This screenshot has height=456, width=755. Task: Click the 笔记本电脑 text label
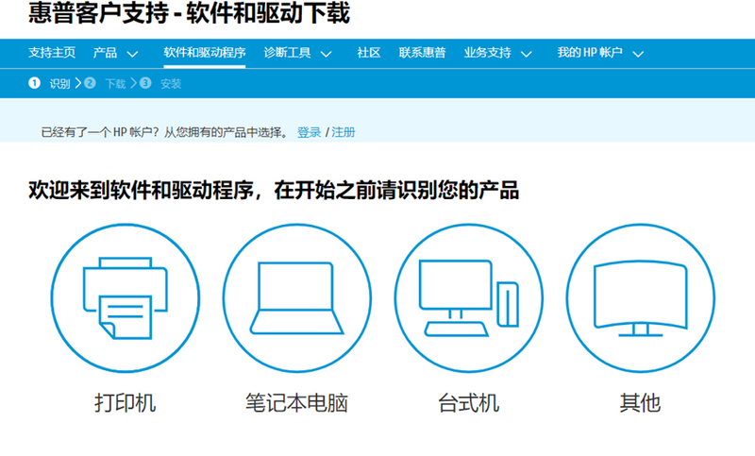click(x=295, y=403)
